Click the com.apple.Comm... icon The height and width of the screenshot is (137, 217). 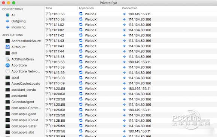click(x=7, y=108)
